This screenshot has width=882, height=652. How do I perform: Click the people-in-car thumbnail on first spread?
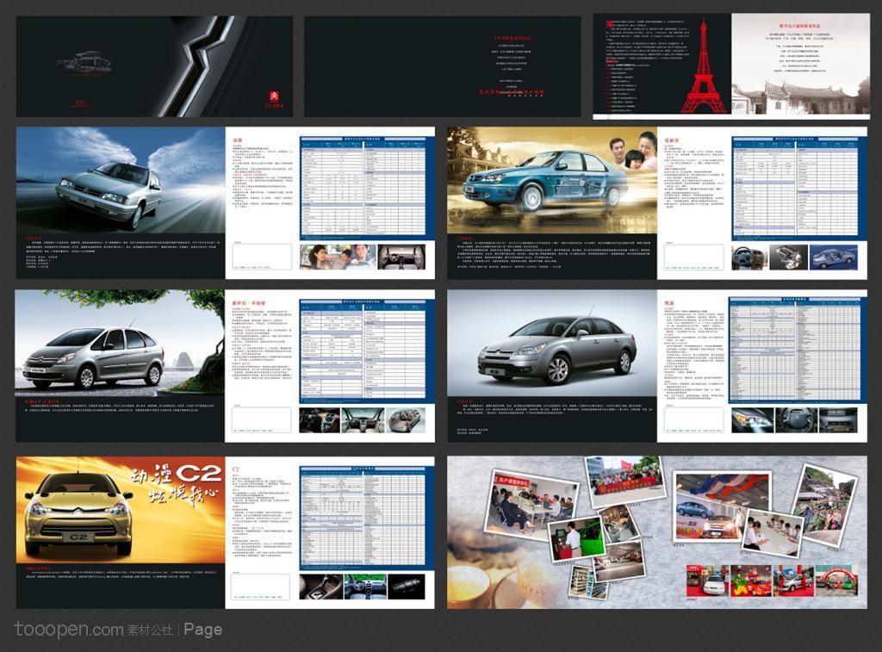coord(338,257)
